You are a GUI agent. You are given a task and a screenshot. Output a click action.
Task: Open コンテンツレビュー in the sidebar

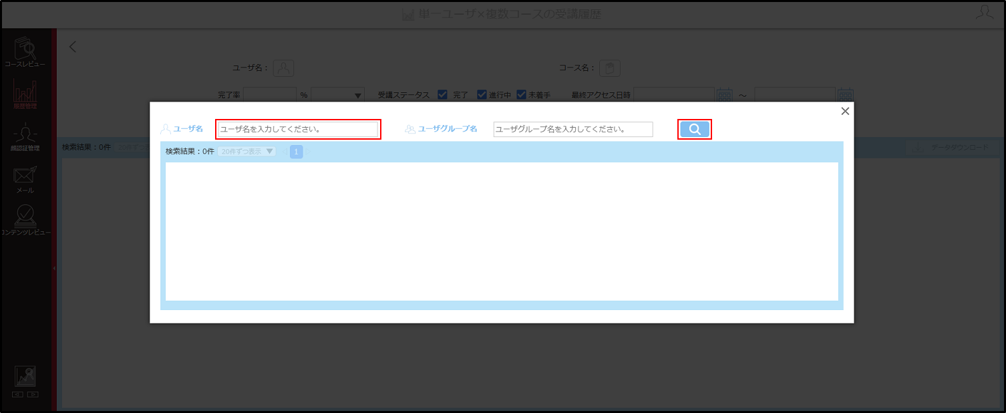point(25,221)
